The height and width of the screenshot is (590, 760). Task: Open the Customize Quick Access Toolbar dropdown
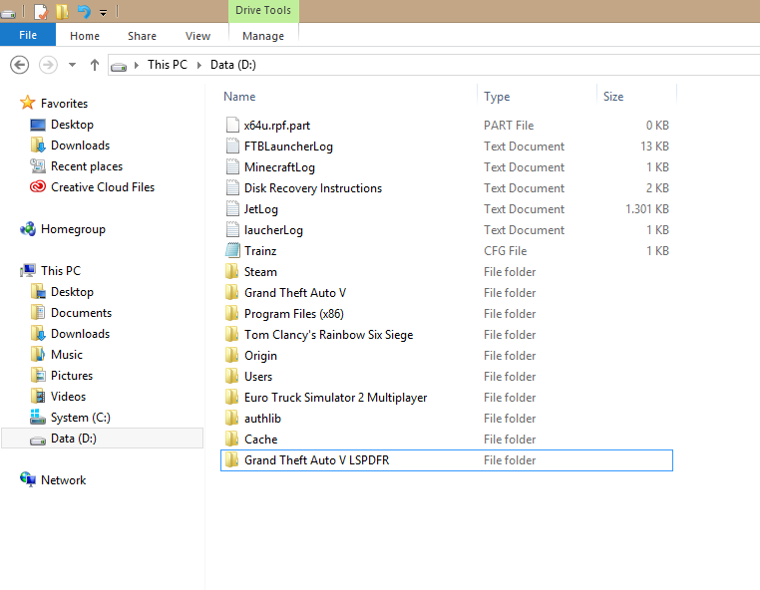coord(104,13)
